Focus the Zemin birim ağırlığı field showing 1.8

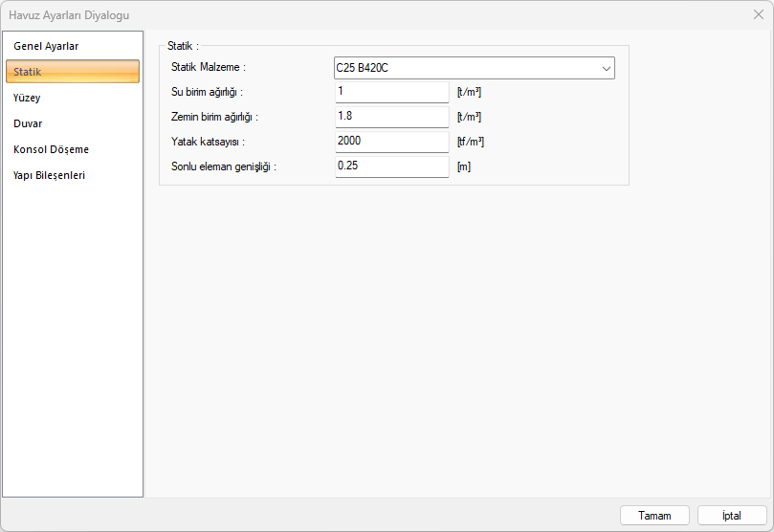[391, 117]
